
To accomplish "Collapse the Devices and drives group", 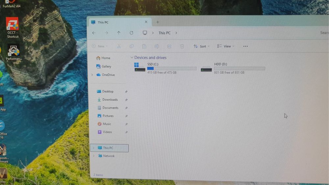I will coord(132,57).
